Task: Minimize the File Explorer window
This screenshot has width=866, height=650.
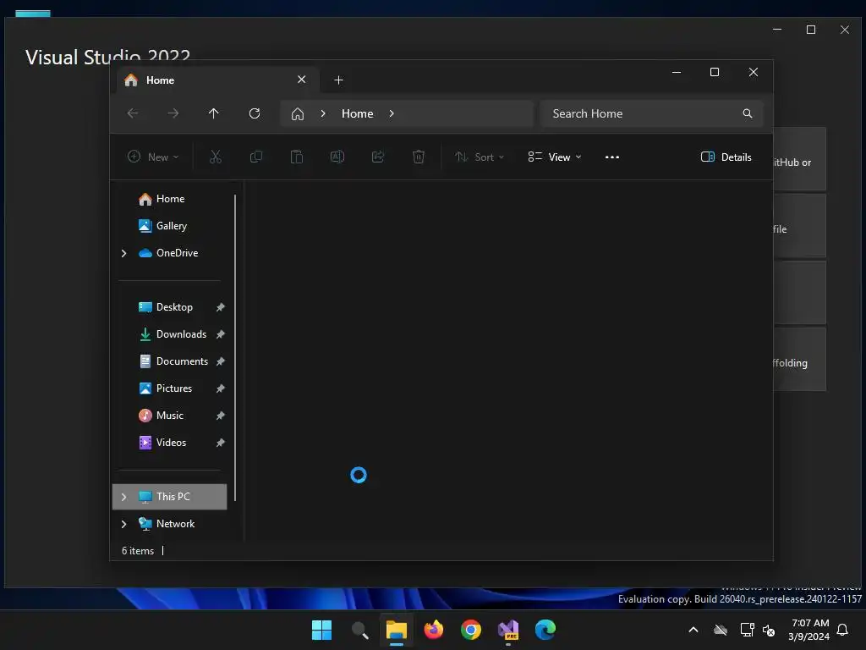Action: [677, 73]
